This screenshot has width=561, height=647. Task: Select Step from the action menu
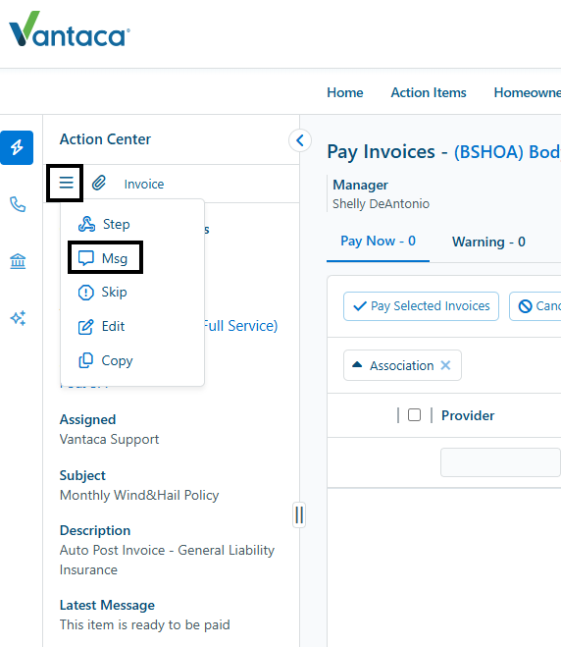[x=104, y=224]
